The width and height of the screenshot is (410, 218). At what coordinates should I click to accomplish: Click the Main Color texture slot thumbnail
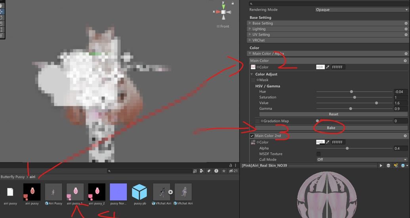(x=253, y=67)
